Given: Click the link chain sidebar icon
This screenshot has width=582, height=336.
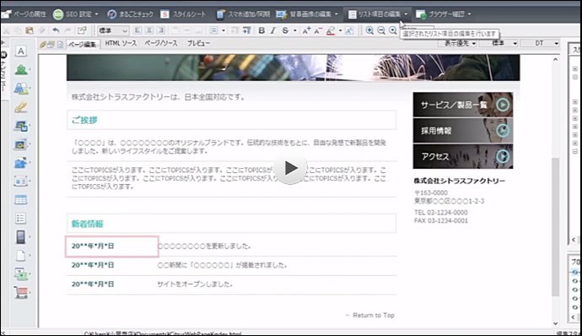Looking at the screenshot, I should 21,107.
